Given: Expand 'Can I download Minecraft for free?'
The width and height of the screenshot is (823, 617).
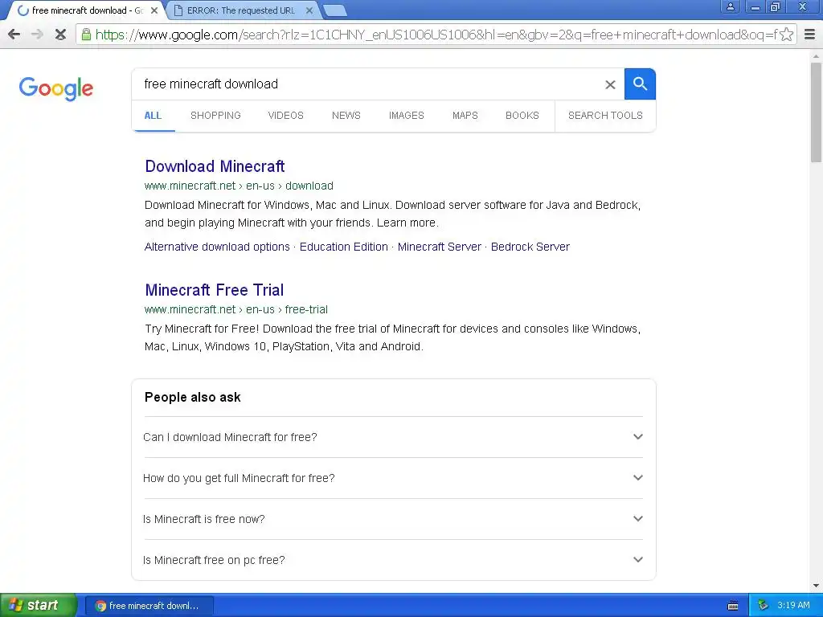Looking at the screenshot, I should click(393, 437).
